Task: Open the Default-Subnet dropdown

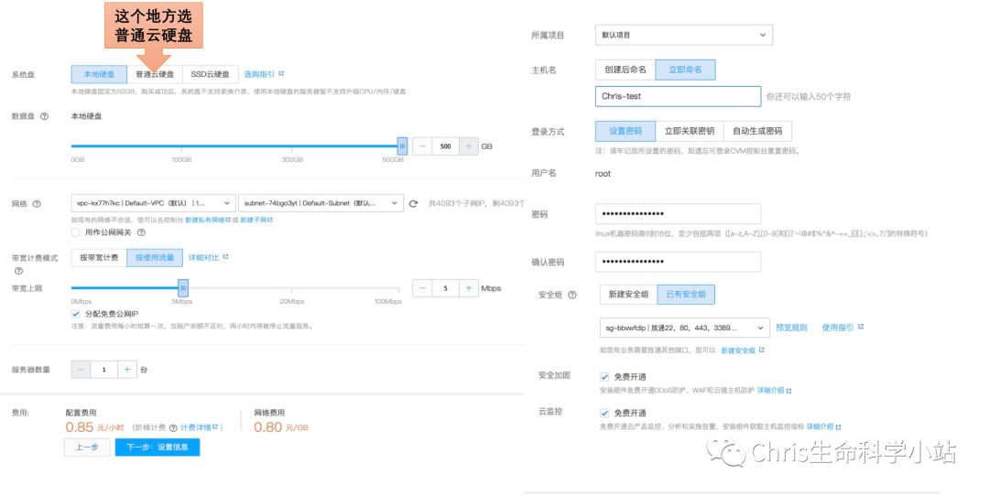Action: tap(321, 203)
